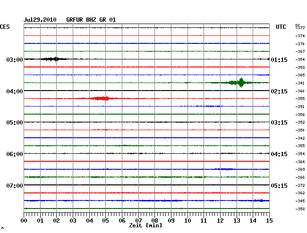The height and width of the screenshot is (233, 307).
Task: Click the UTC column header
Action: click(x=281, y=27)
